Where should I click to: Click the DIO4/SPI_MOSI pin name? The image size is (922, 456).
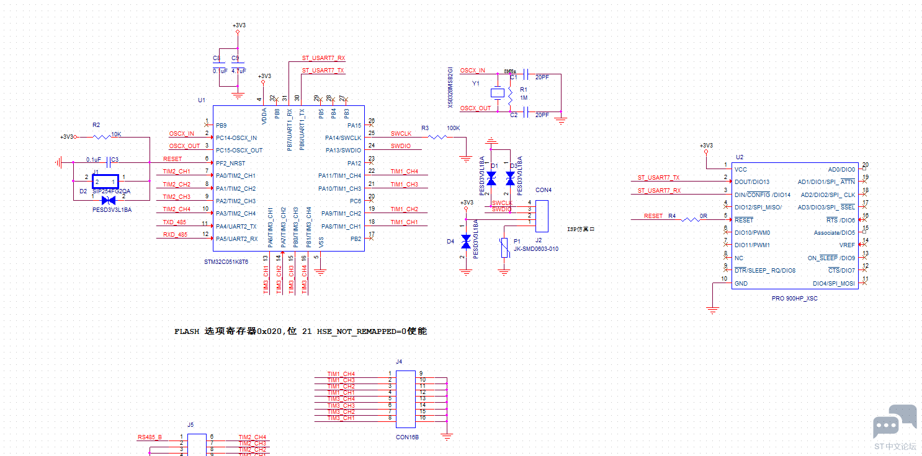pos(834,284)
